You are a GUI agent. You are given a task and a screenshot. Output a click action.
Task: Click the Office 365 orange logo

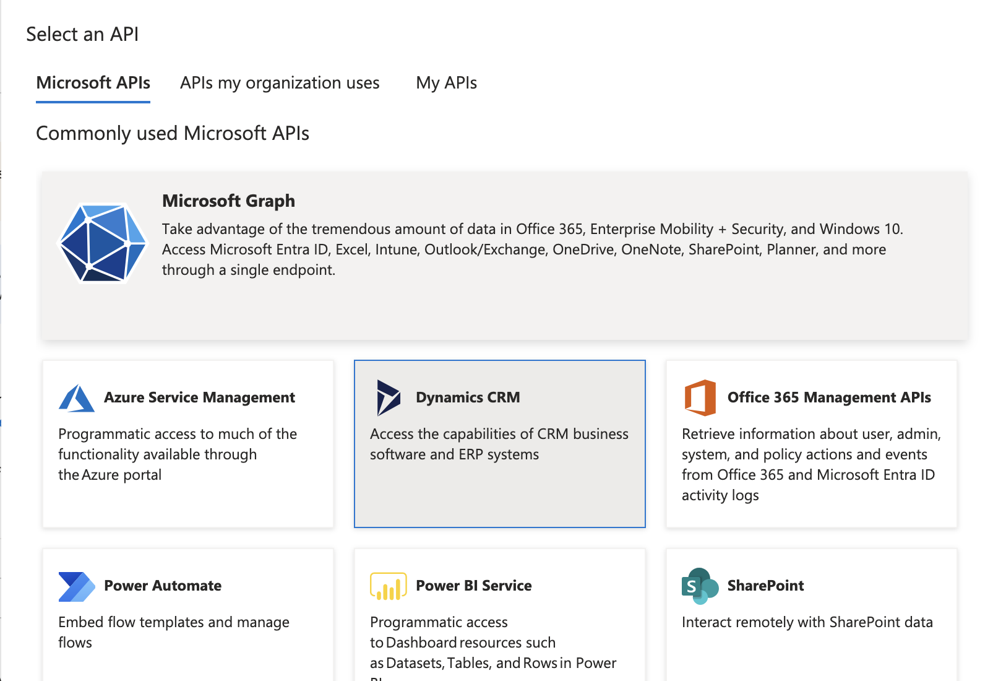[x=700, y=398]
